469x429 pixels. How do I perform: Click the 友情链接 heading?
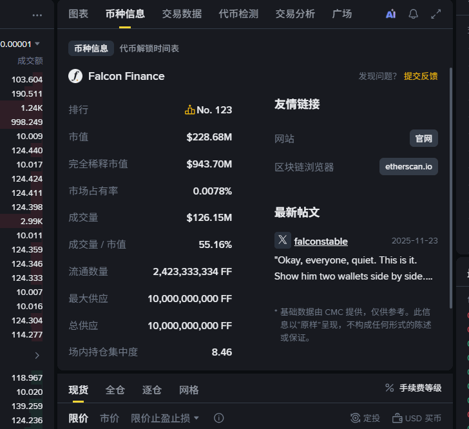297,104
